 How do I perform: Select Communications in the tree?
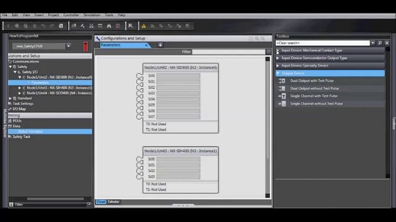click(x=26, y=62)
